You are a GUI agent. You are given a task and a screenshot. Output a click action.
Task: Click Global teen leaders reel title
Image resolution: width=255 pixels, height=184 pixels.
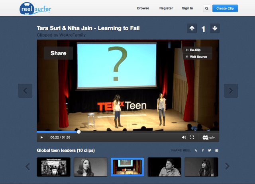[x=66, y=150]
